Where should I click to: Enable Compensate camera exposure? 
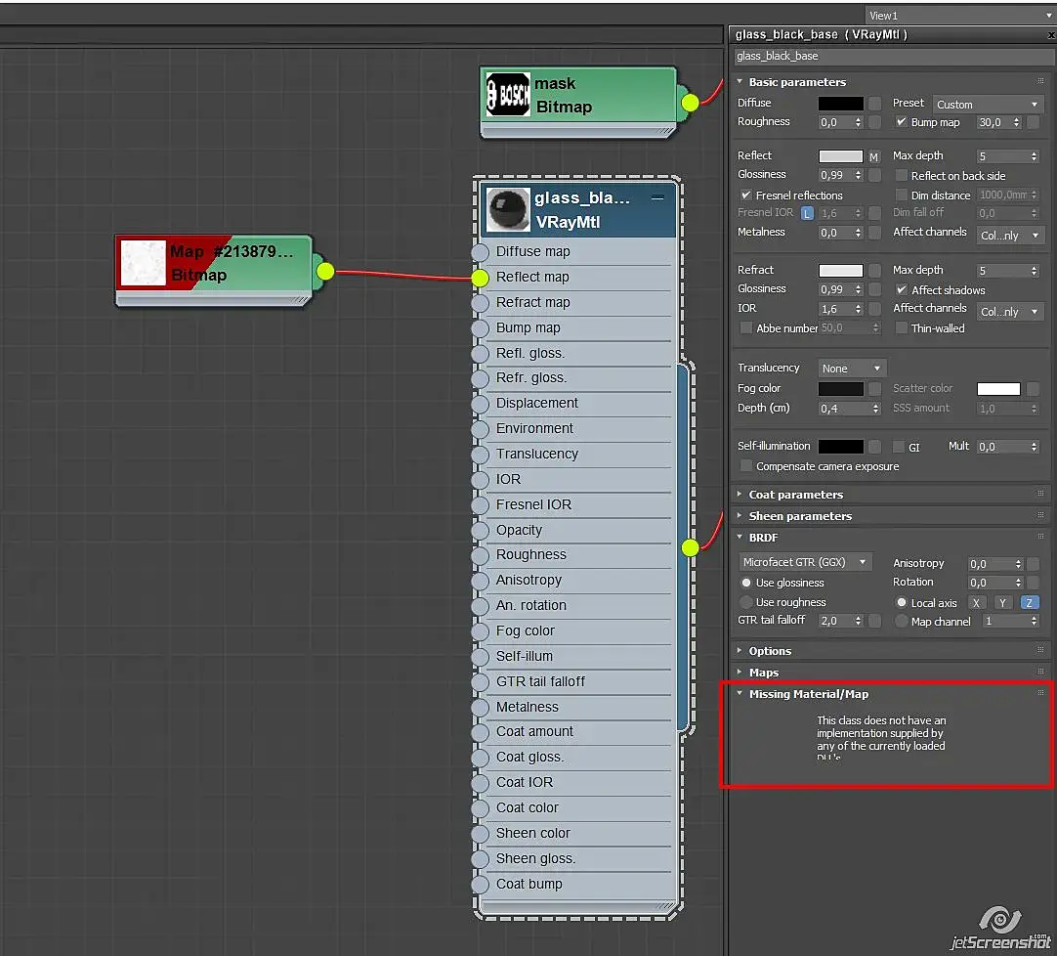pyautogui.click(x=745, y=466)
